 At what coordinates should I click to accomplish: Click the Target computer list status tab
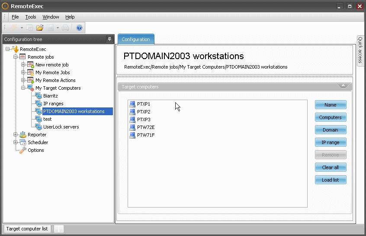[27, 229]
